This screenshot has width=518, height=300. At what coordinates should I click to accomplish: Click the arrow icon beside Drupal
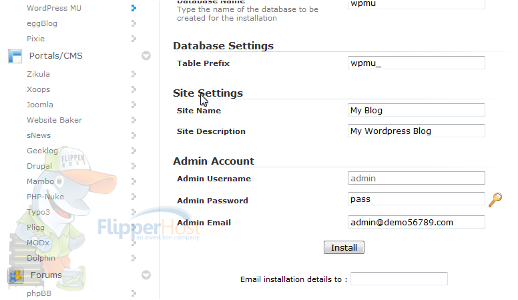(x=134, y=166)
